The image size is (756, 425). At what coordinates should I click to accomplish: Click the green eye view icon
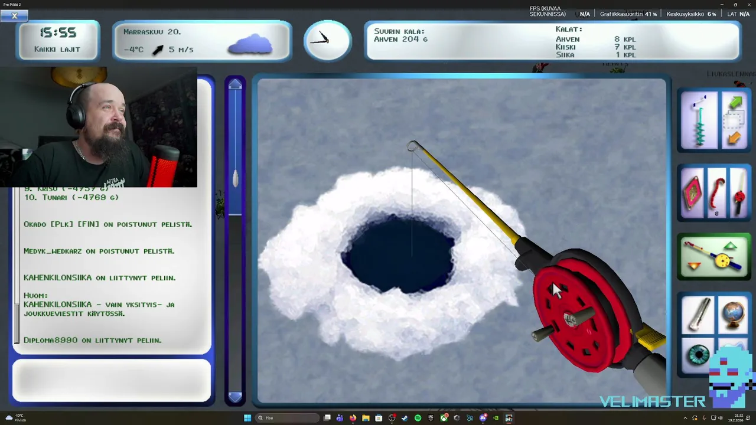coord(699,355)
